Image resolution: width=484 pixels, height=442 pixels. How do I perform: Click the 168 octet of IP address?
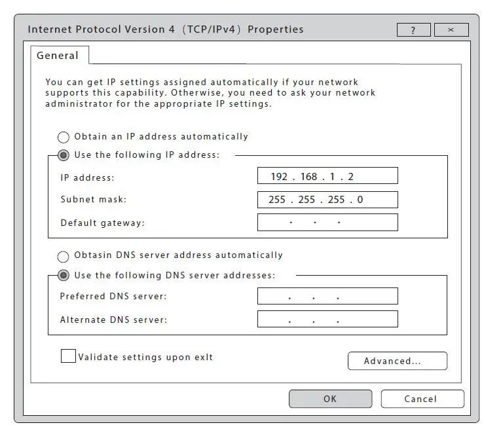[x=308, y=177]
